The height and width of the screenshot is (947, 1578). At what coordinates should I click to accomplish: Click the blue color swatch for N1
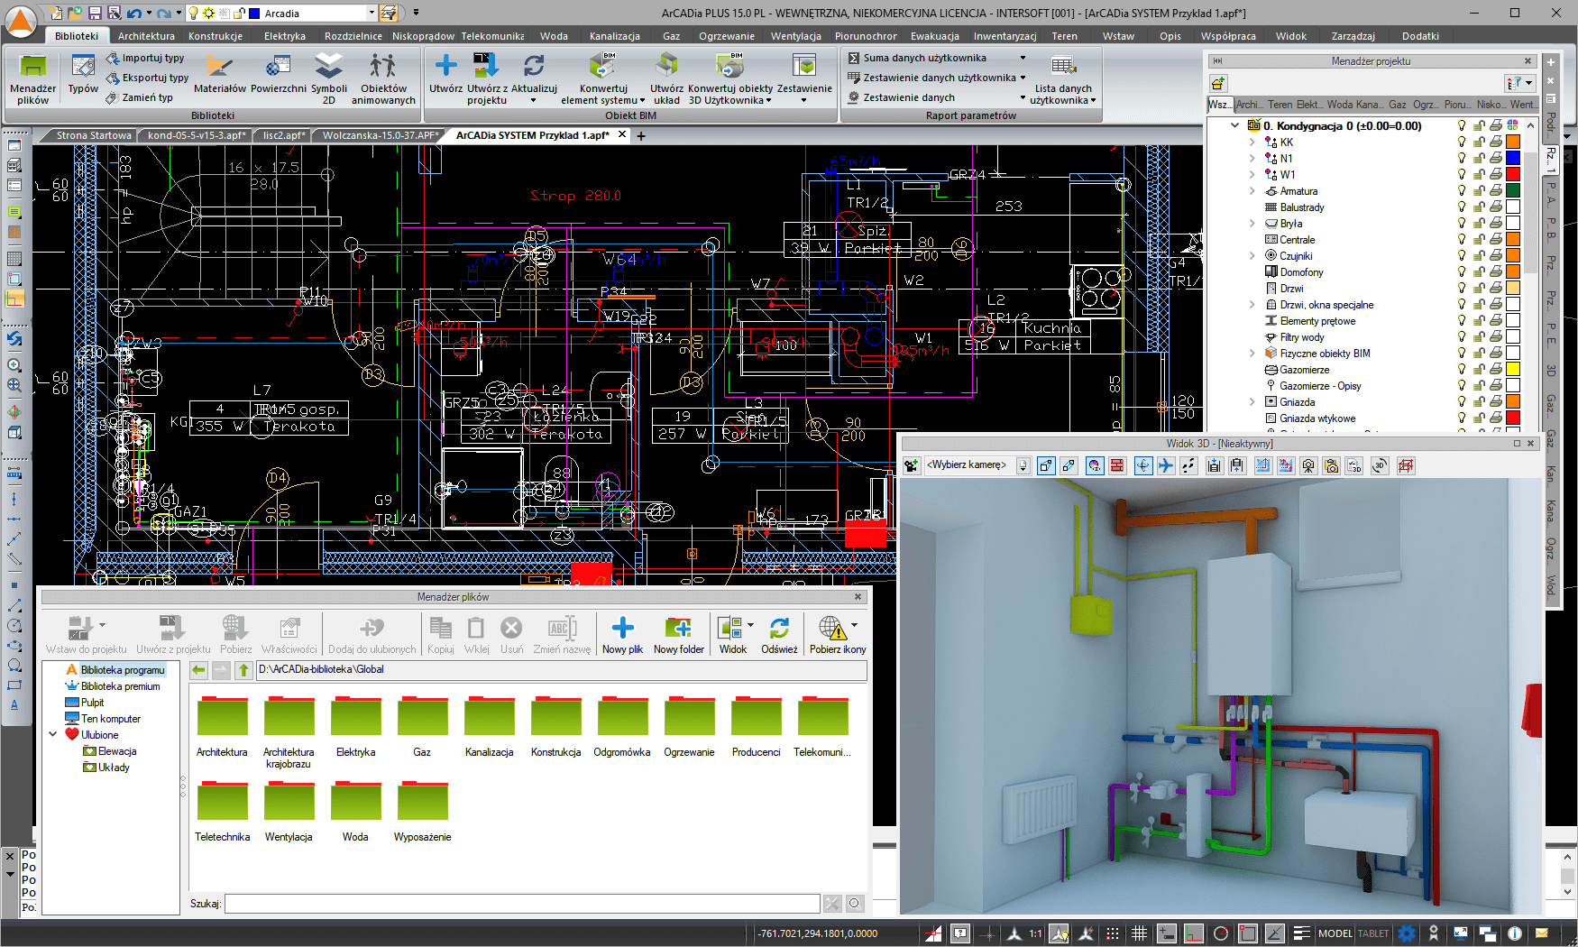[1513, 158]
